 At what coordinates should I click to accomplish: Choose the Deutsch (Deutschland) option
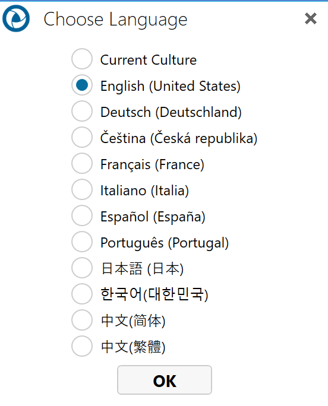82,111
